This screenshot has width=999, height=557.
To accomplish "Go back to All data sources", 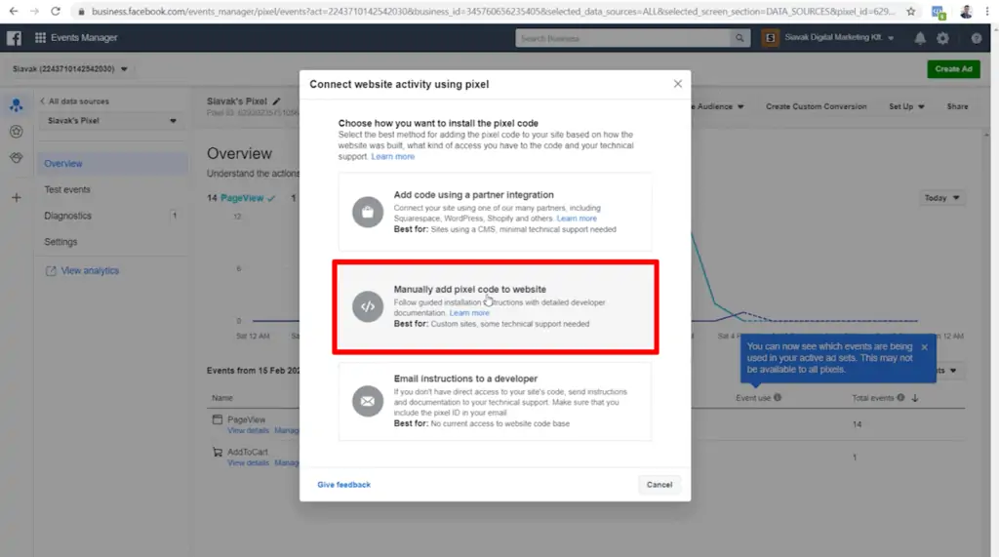I will pyautogui.click(x=74, y=101).
